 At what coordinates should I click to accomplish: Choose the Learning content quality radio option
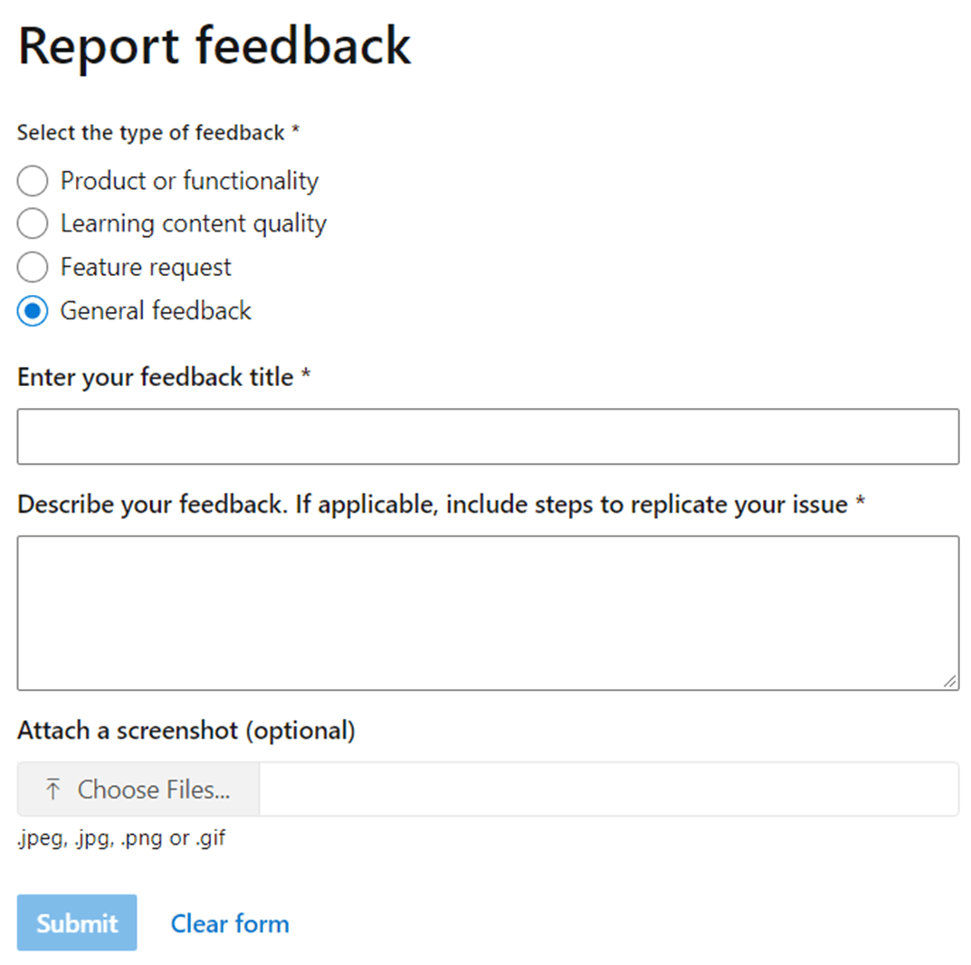pyautogui.click(x=33, y=223)
